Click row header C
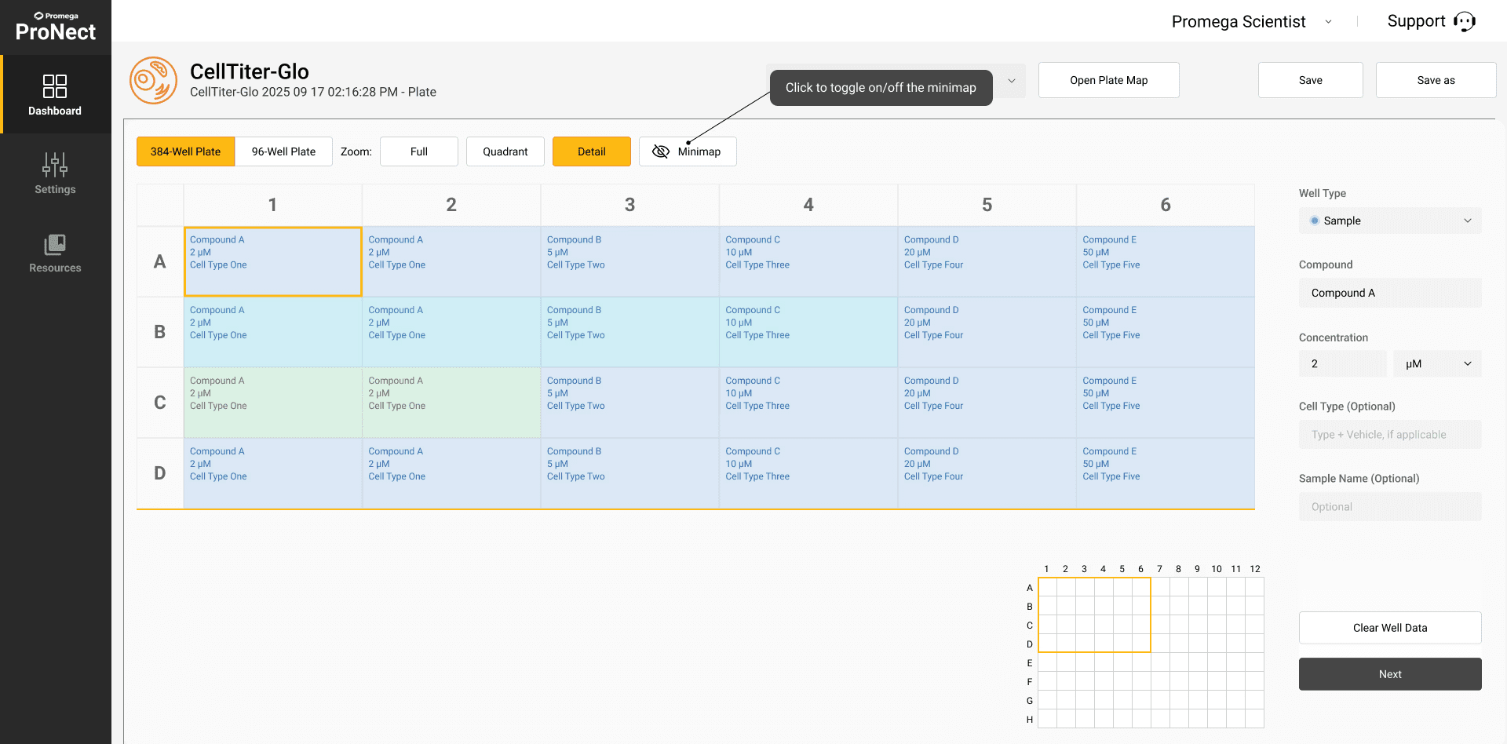 click(x=160, y=403)
